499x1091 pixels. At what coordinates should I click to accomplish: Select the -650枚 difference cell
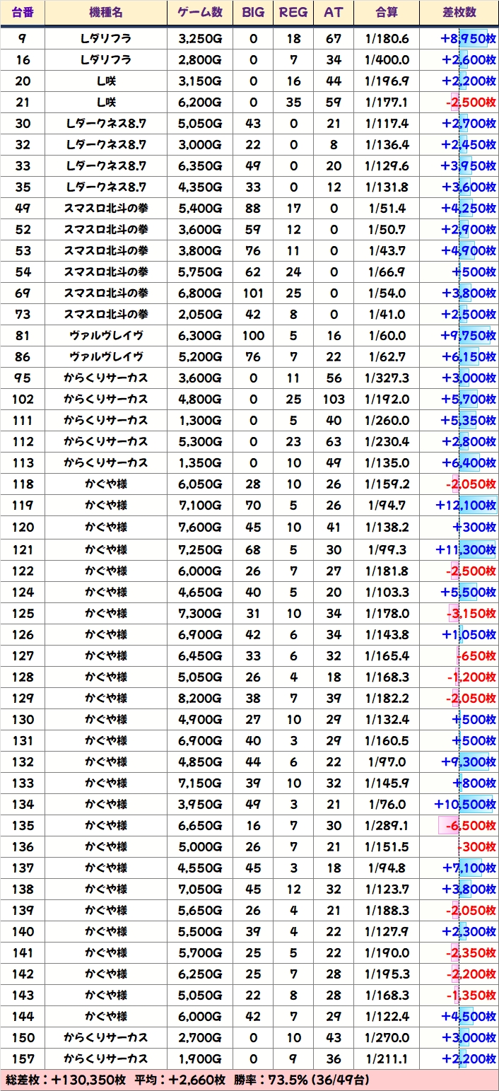459,655
